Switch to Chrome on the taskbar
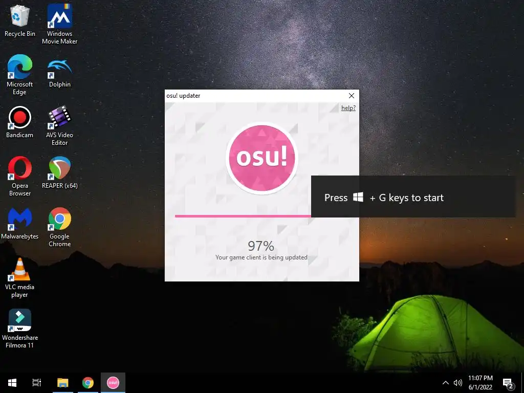The height and width of the screenshot is (393, 524). (x=88, y=383)
